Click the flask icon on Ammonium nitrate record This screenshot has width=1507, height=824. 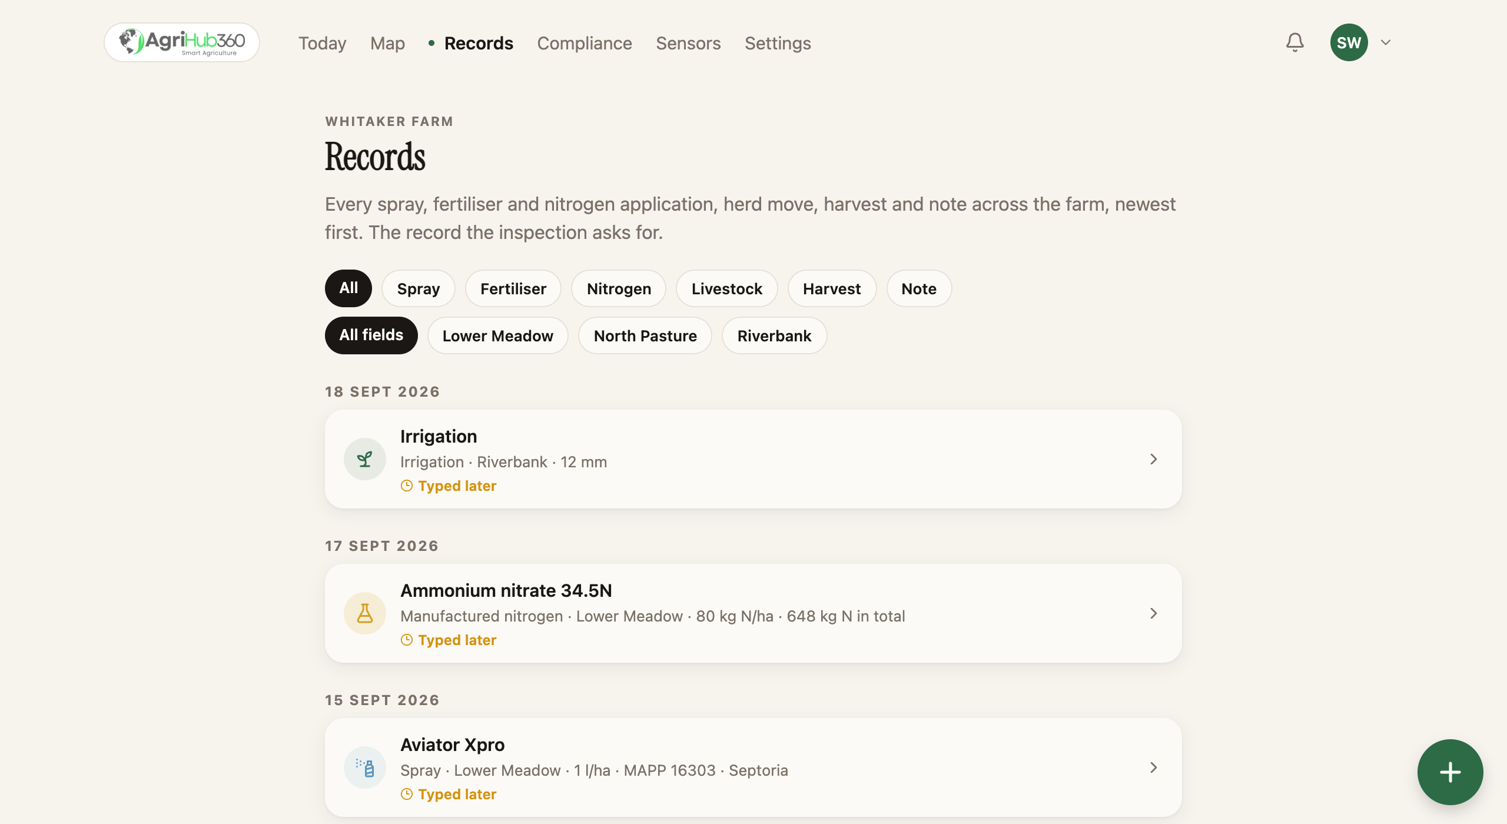tap(365, 613)
